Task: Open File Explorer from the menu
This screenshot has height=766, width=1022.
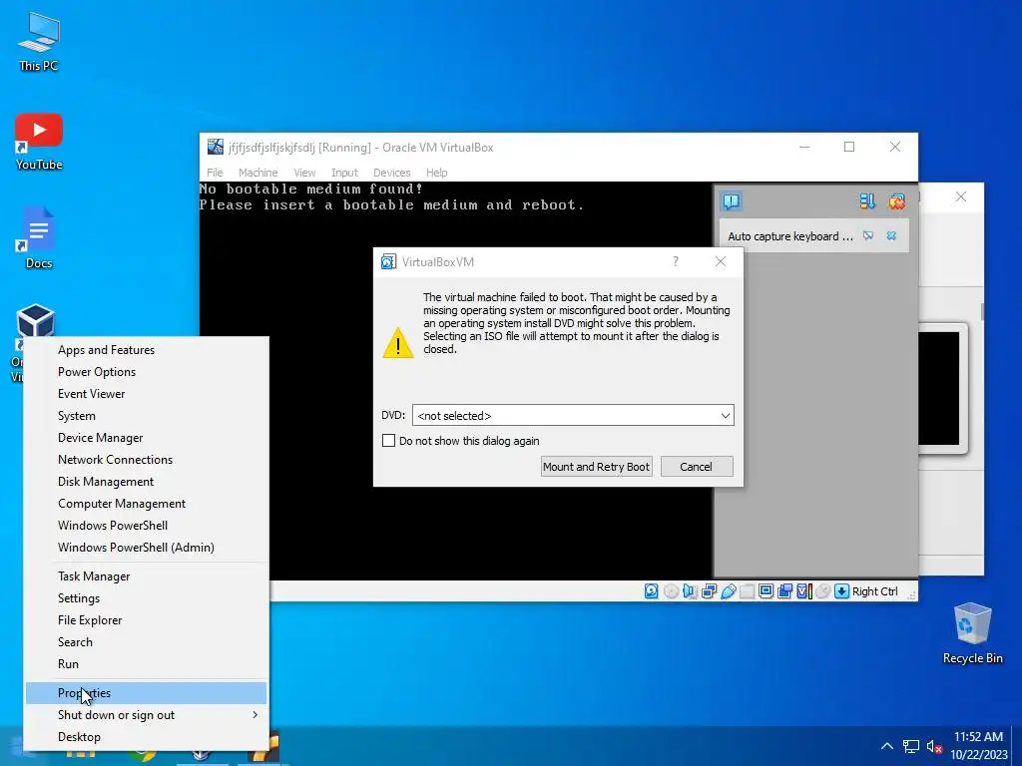Action: point(146,620)
